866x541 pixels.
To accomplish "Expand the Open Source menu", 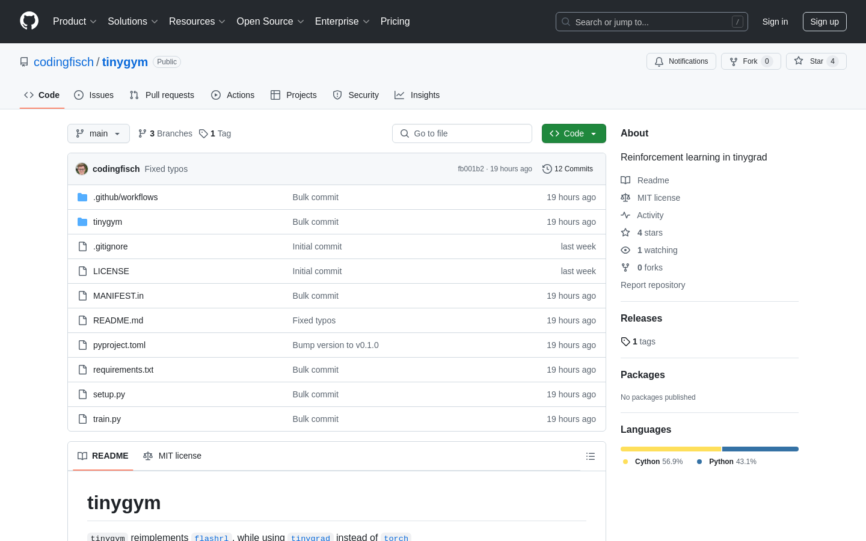I will (271, 21).
